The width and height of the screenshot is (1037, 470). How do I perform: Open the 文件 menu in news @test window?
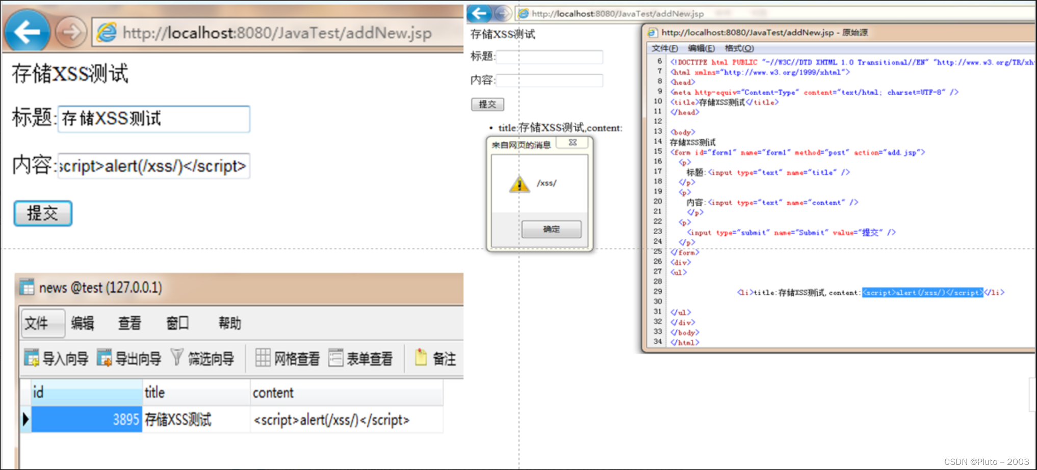43,323
